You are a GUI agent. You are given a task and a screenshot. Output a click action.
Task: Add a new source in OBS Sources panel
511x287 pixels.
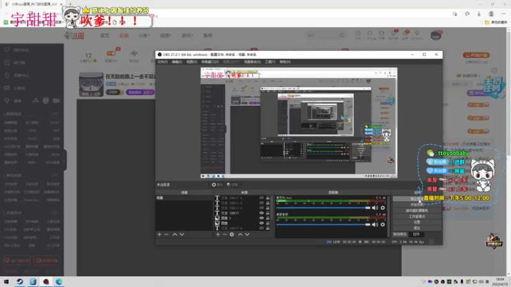click(218, 234)
